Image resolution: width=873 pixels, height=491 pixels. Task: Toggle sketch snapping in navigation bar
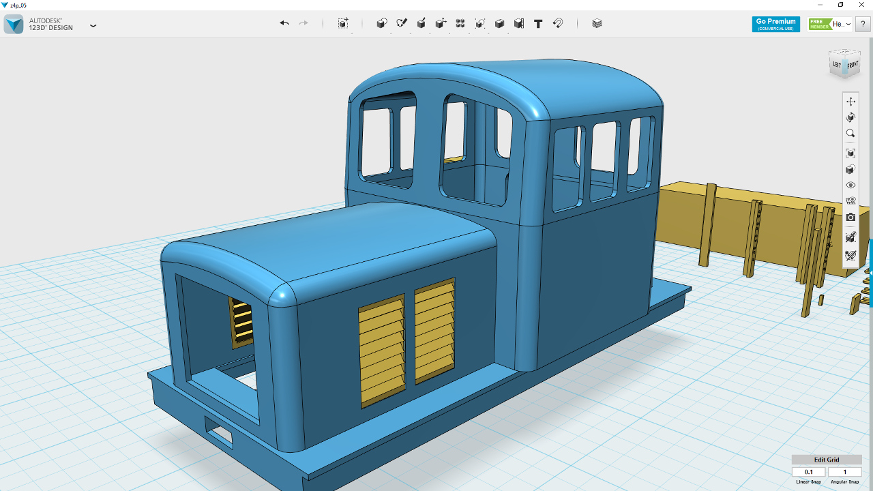(850, 256)
